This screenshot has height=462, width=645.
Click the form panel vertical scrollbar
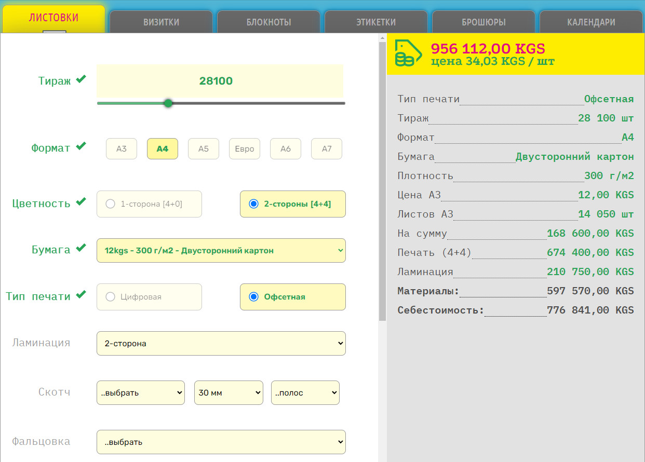pyautogui.click(x=383, y=182)
